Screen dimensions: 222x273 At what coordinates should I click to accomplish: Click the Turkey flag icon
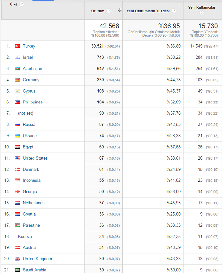pos(17,46)
